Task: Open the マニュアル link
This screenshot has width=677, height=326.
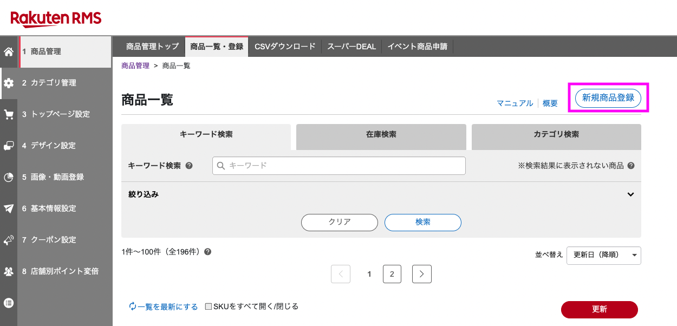Action: click(515, 103)
